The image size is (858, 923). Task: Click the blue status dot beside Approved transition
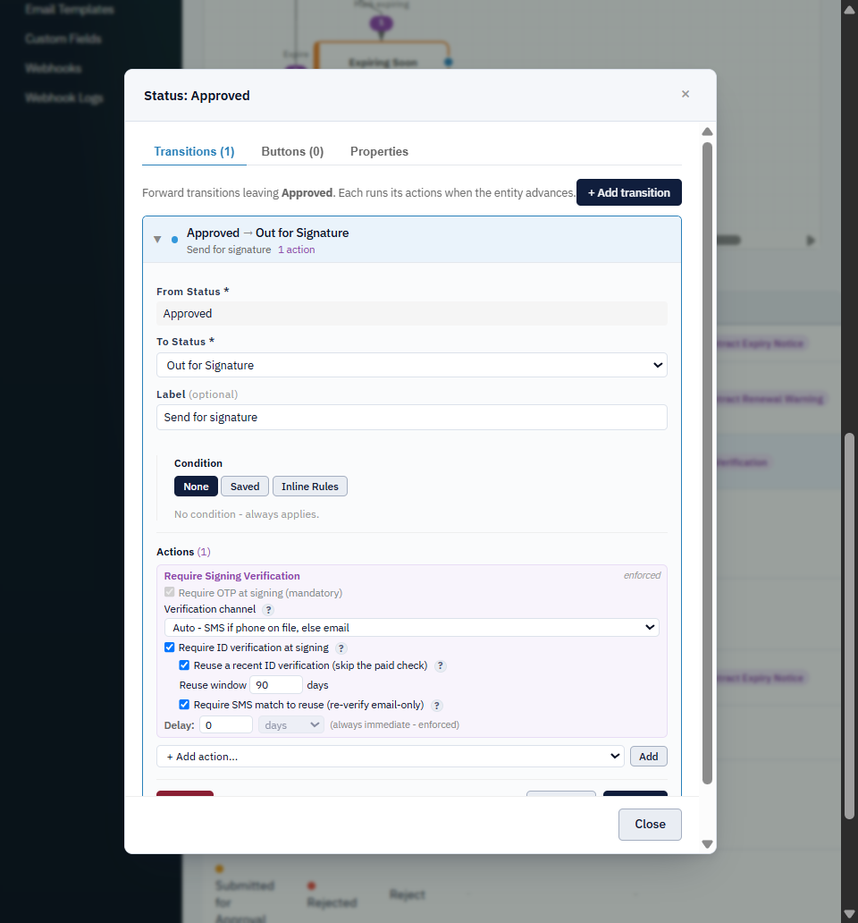coord(174,240)
